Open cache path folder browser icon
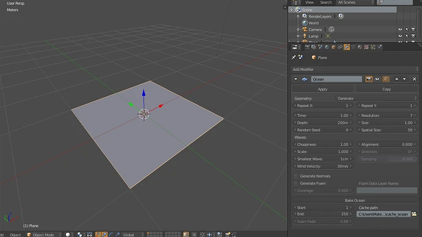Image resolution: width=422 pixels, height=237 pixels. [414, 214]
